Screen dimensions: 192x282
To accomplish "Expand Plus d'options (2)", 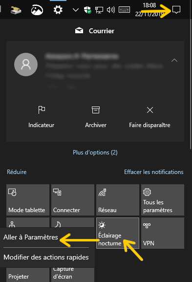I will 95,152.
